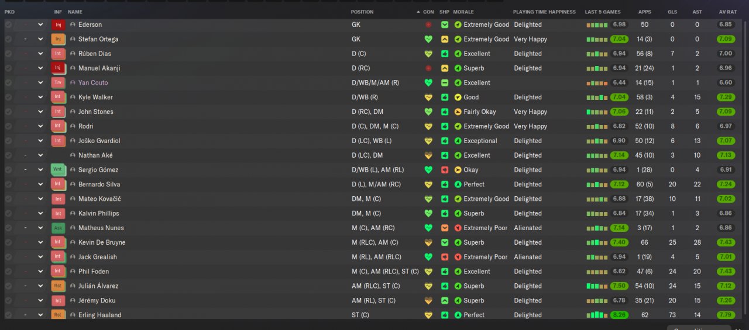Expand Julián Álvarez's selection dropdown arrow
The height and width of the screenshot is (330, 749).
tap(40, 286)
